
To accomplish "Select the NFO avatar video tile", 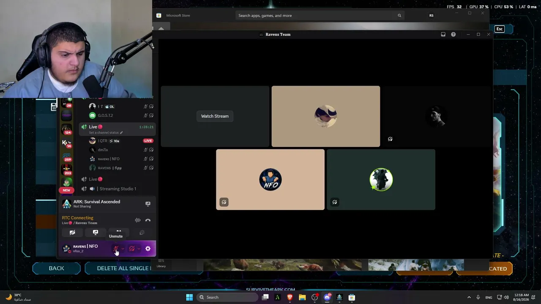I will [x=270, y=179].
